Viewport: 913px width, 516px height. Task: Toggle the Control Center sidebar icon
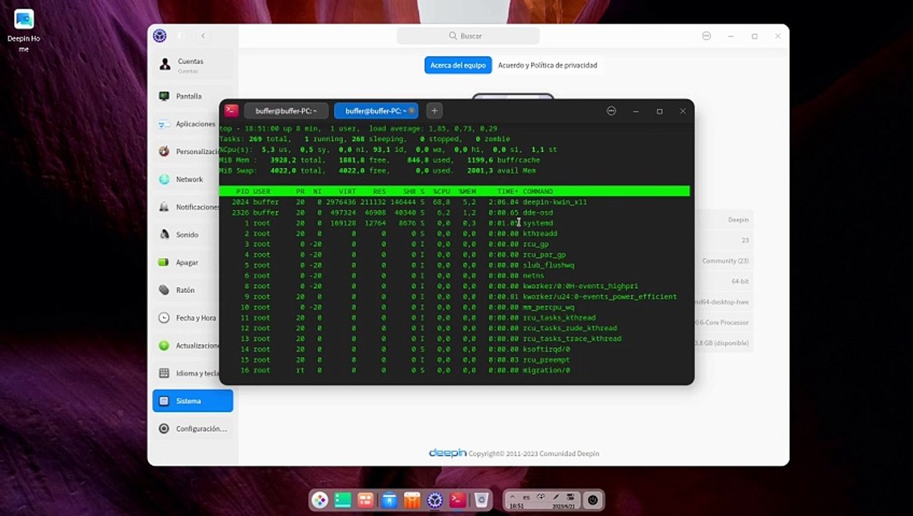pyautogui.click(x=181, y=36)
